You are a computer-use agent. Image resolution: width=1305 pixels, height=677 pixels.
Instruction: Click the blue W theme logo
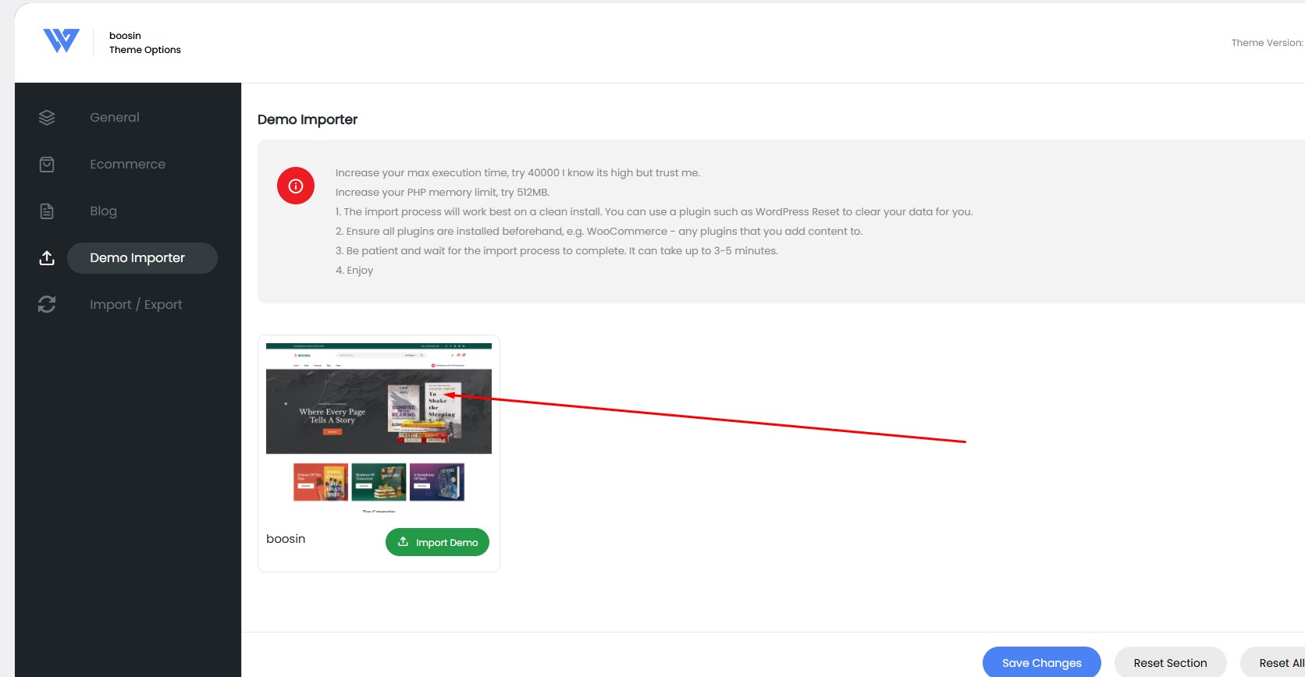click(x=61, y=41)
